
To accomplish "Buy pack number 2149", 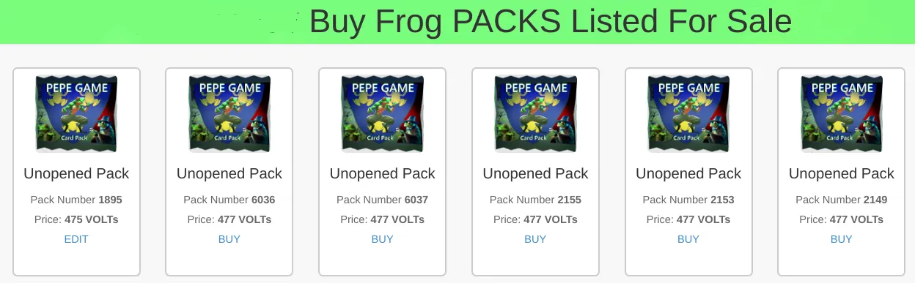I will 842,239.
